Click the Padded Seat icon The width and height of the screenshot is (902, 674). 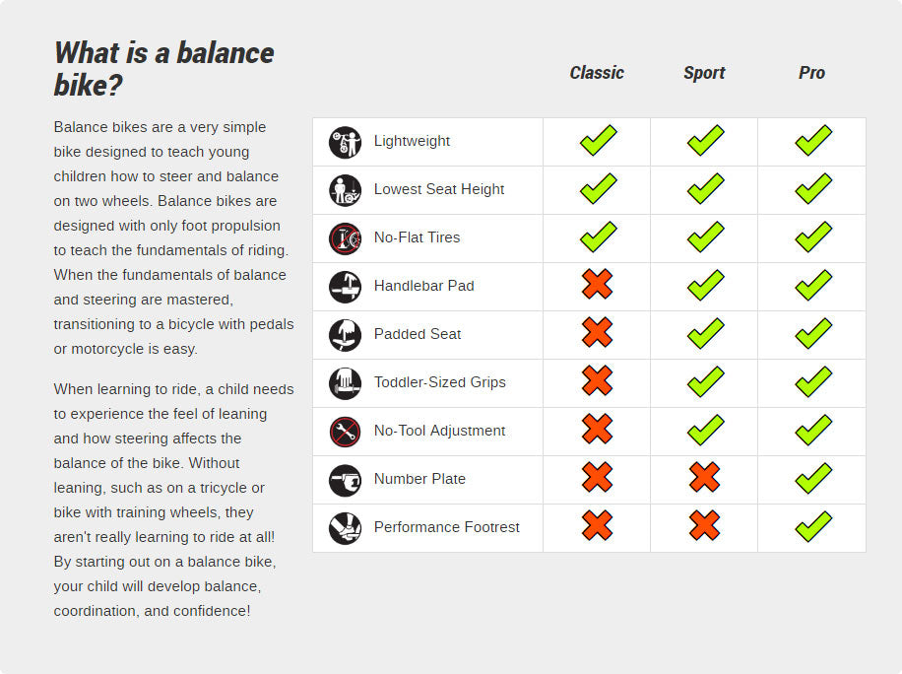pyautogui.click(x=345, y=335)
